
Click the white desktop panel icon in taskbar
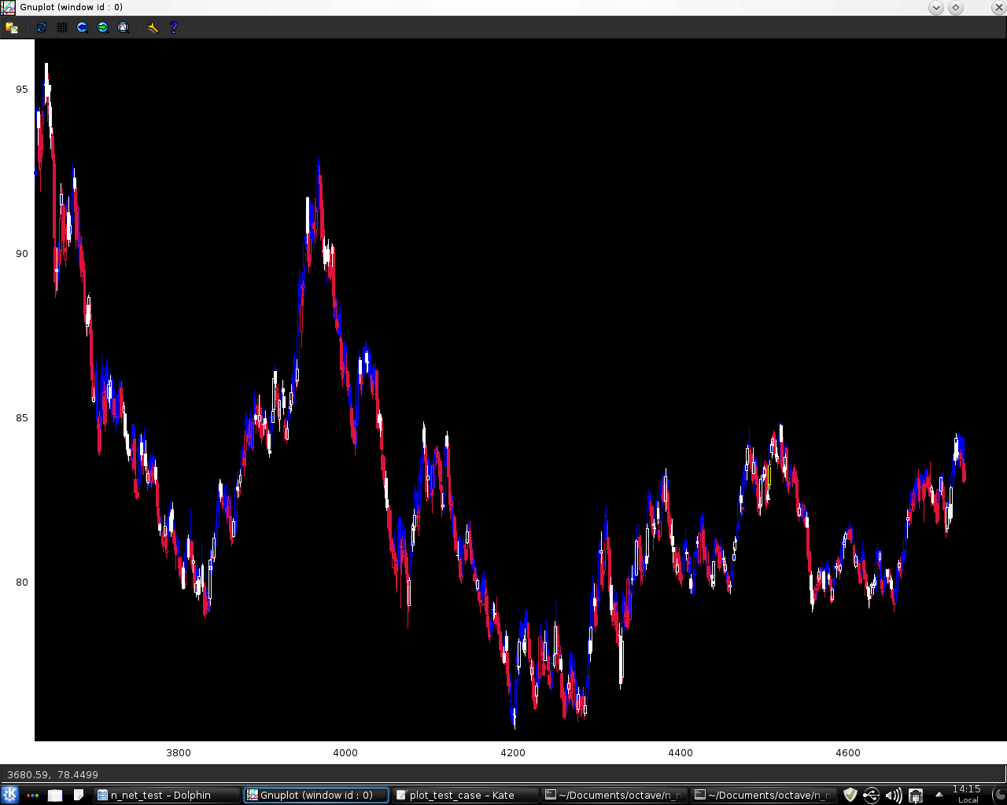tap(55, 796)
